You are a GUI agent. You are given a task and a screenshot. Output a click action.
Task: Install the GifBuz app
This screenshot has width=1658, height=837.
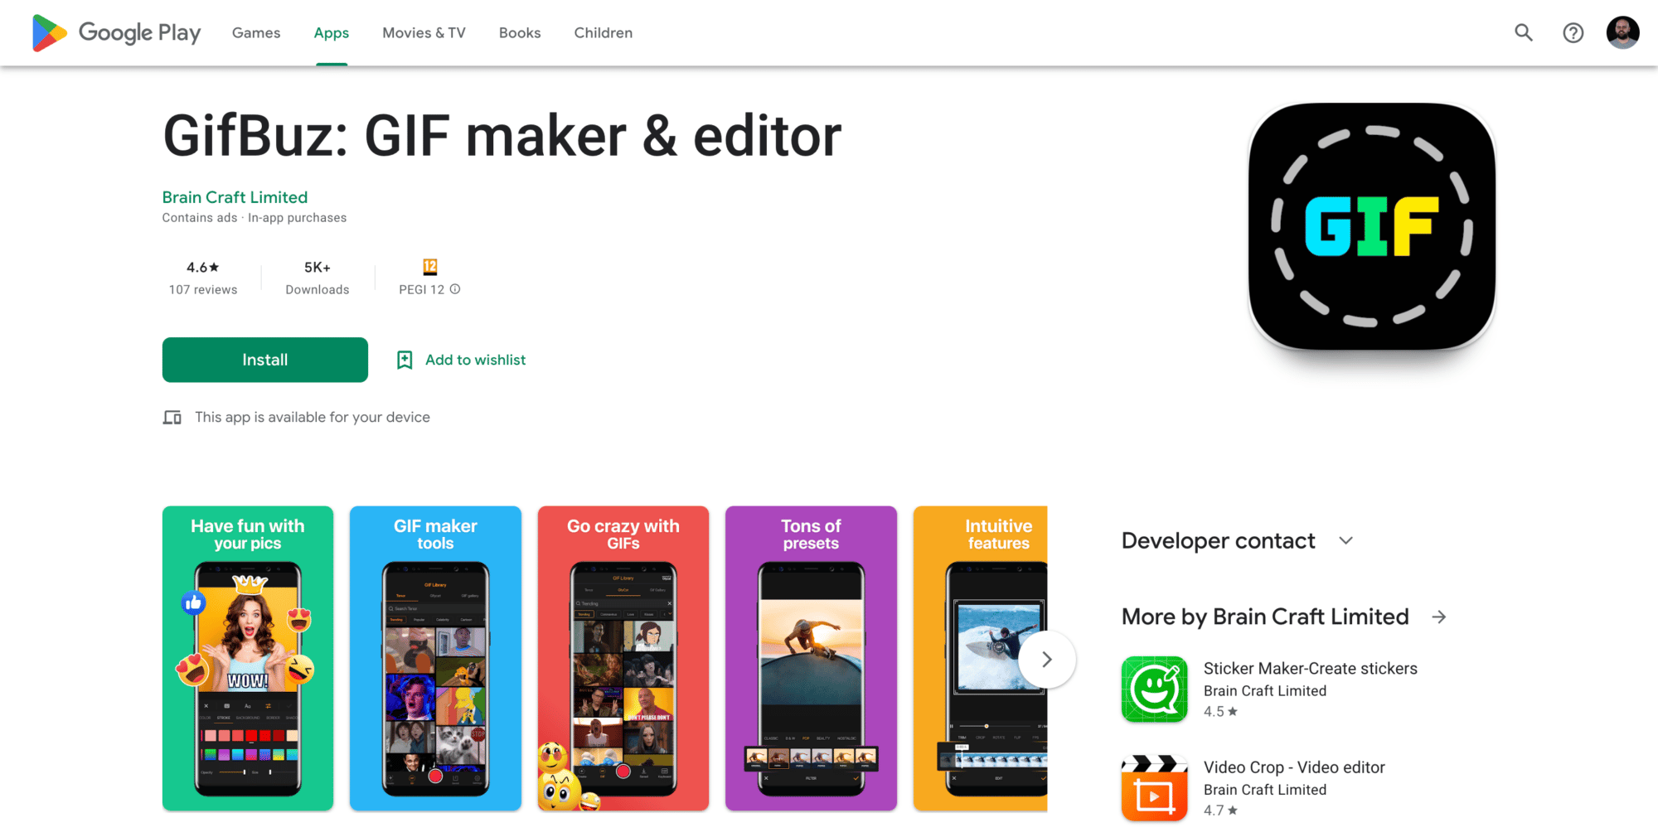click(265, 360)
